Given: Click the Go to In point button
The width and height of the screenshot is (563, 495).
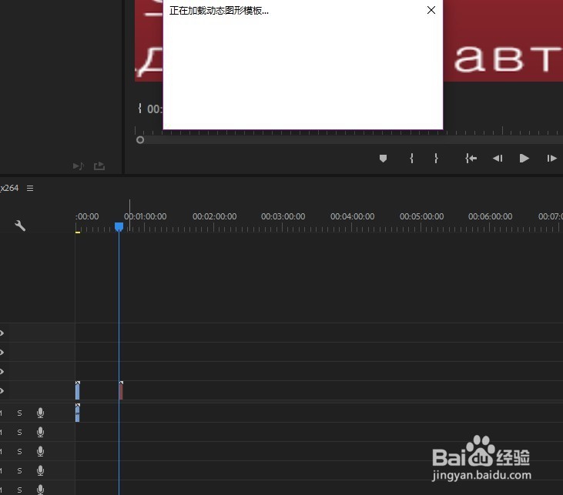Looking at the screenshot, I should click(471, 159).
